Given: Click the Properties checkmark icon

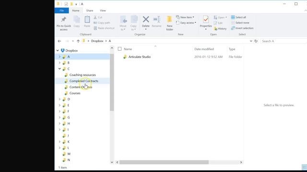Looking at the screenshot, I should point(206,20).
